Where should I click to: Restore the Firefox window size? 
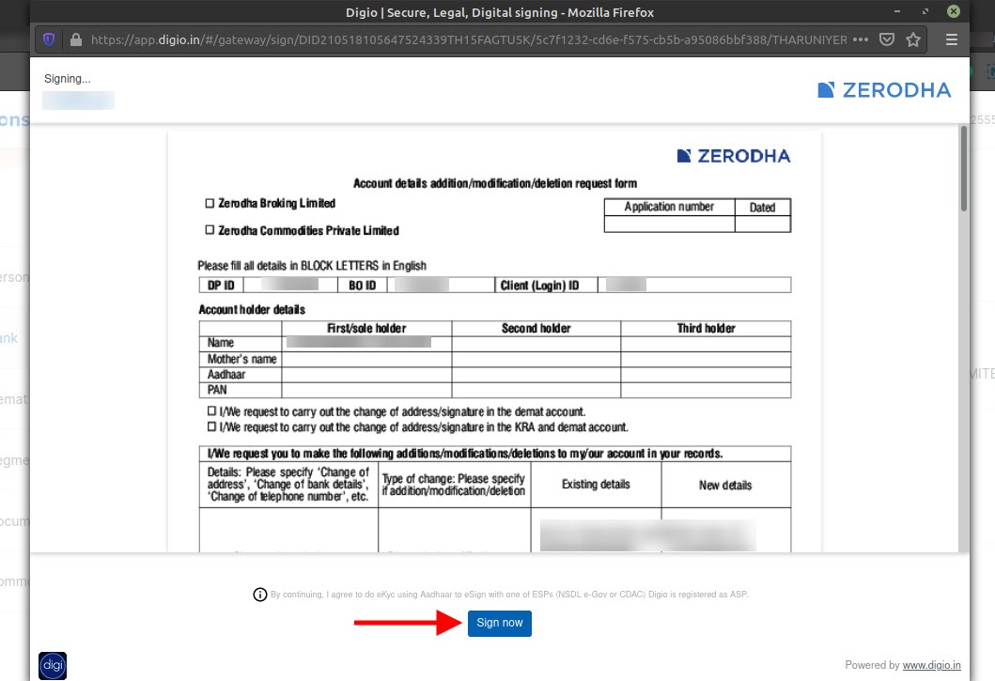coord(925,11)
